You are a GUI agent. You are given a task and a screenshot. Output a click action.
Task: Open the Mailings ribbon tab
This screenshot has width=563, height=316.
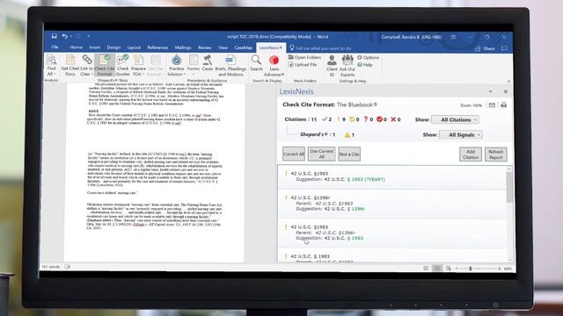pos(183,47)
